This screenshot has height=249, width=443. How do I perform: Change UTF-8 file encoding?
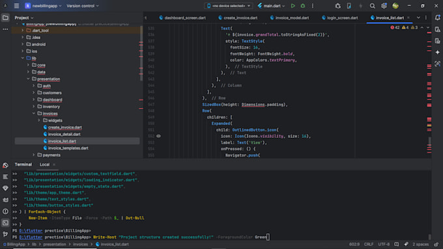[x=384, y=244]
